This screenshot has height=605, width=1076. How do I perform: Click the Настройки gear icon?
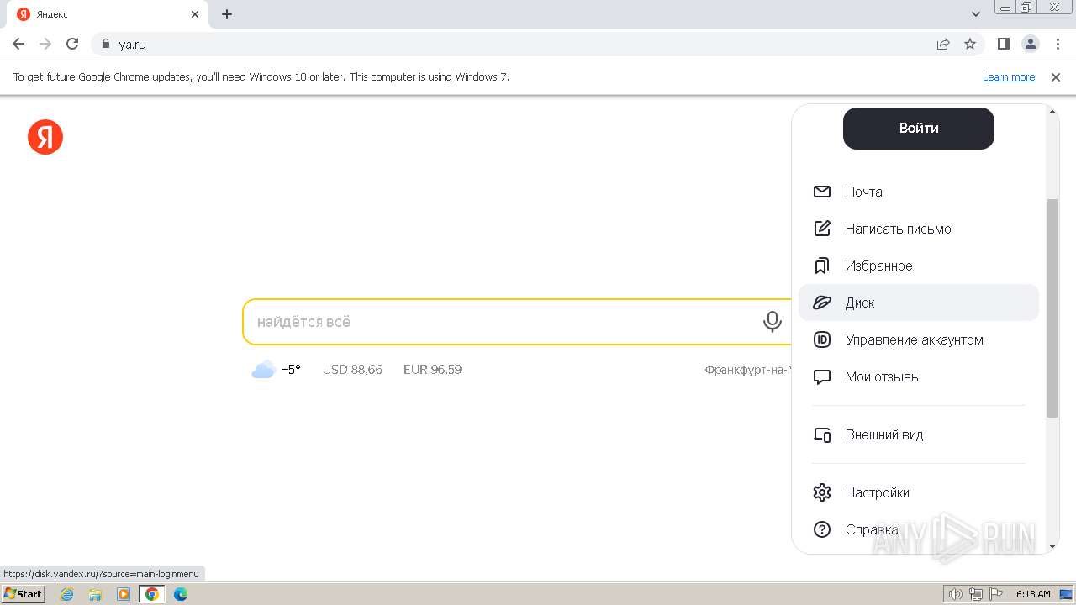click(822, 492)
